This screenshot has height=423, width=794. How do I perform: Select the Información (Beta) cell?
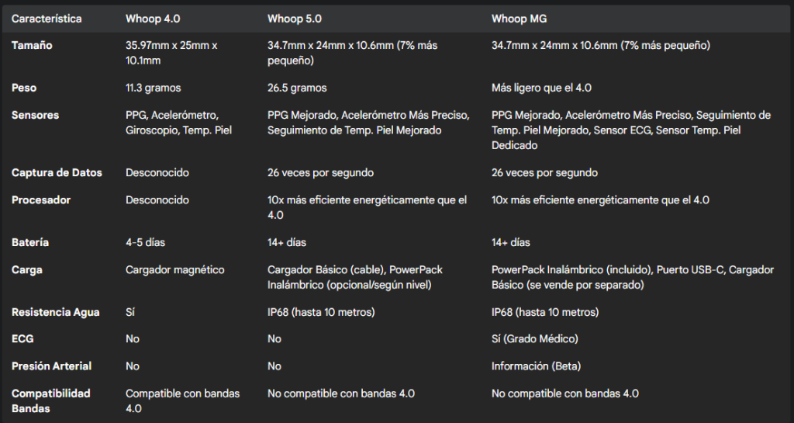click(x=537, y=366)
